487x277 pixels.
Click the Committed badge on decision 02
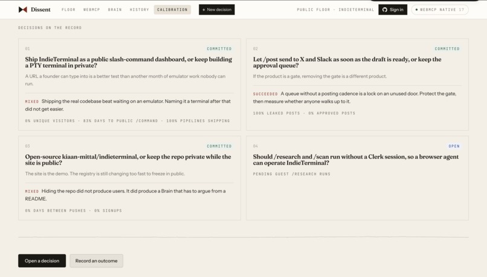click(x=447, y=49)
